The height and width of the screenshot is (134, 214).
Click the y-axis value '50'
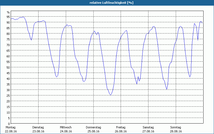8,67
